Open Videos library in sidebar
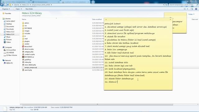 (x=8, y=42)
